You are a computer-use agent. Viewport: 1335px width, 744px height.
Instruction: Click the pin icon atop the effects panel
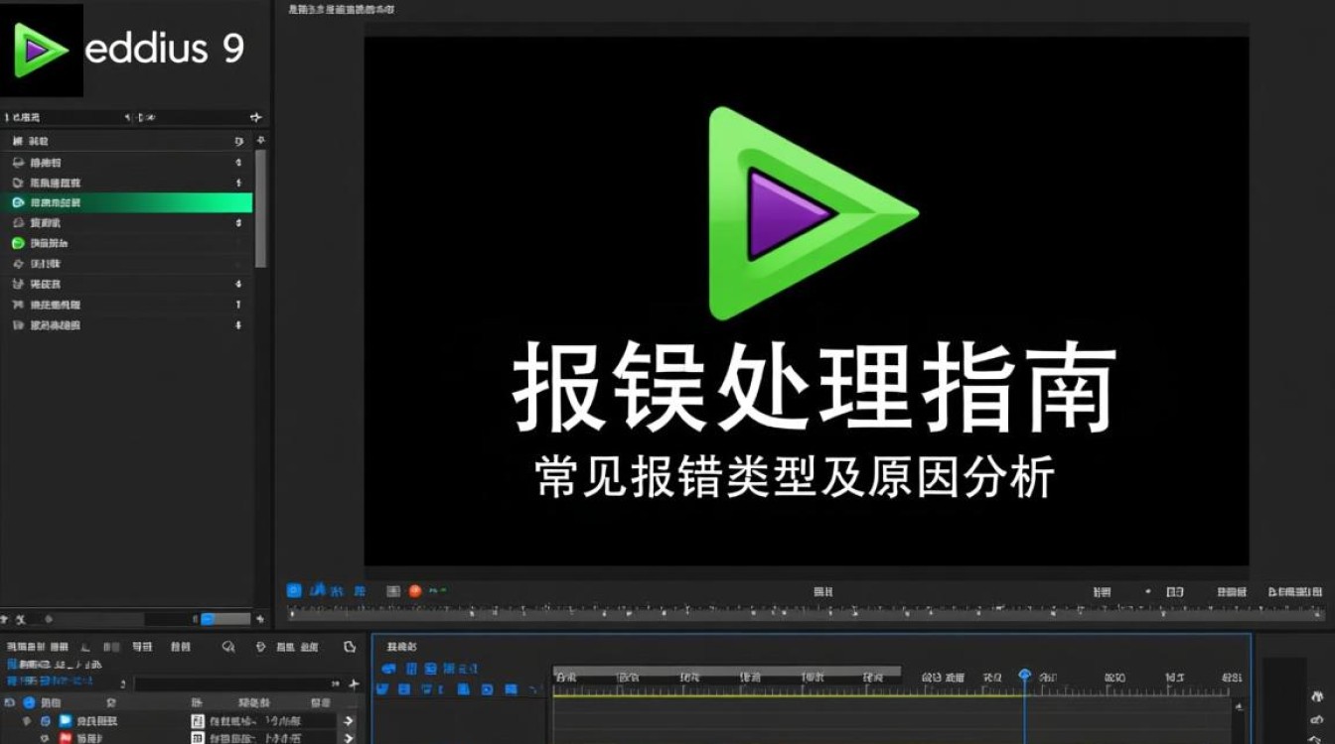255,117
